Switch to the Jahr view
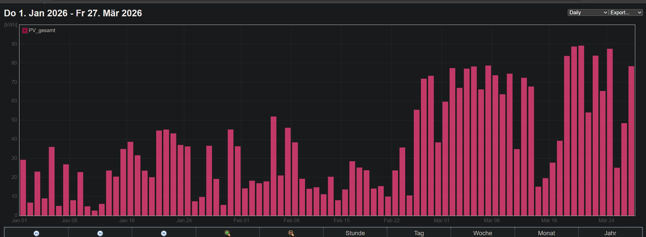The width and height of the screenshot is (646, 237). click(x=610, y=233)
